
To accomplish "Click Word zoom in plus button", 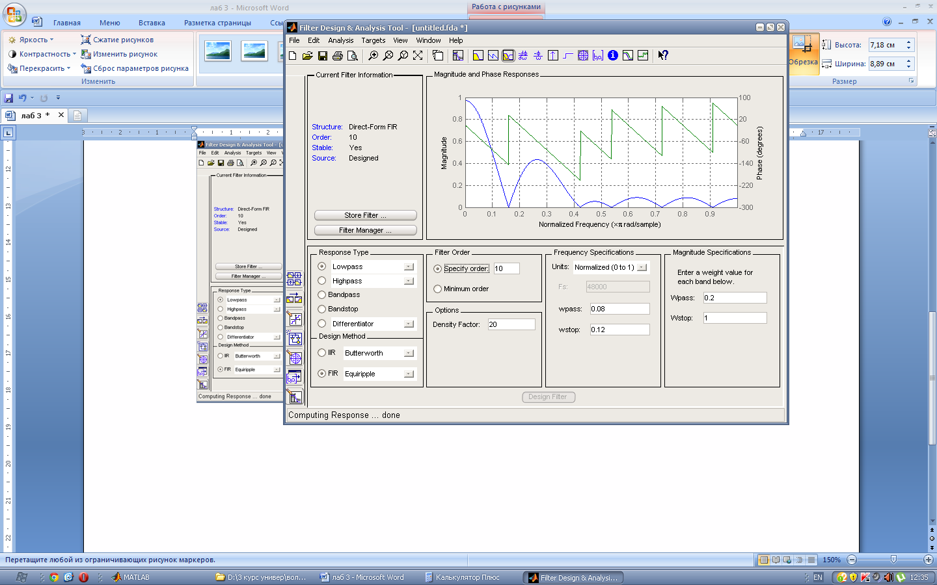I will coord(929,560).
